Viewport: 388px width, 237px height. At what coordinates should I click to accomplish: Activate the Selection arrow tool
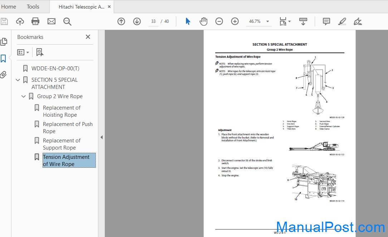[188, 21]
